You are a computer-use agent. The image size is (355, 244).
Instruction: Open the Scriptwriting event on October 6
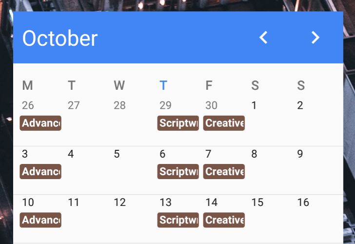pyautogui.click(x=178, y=171)
